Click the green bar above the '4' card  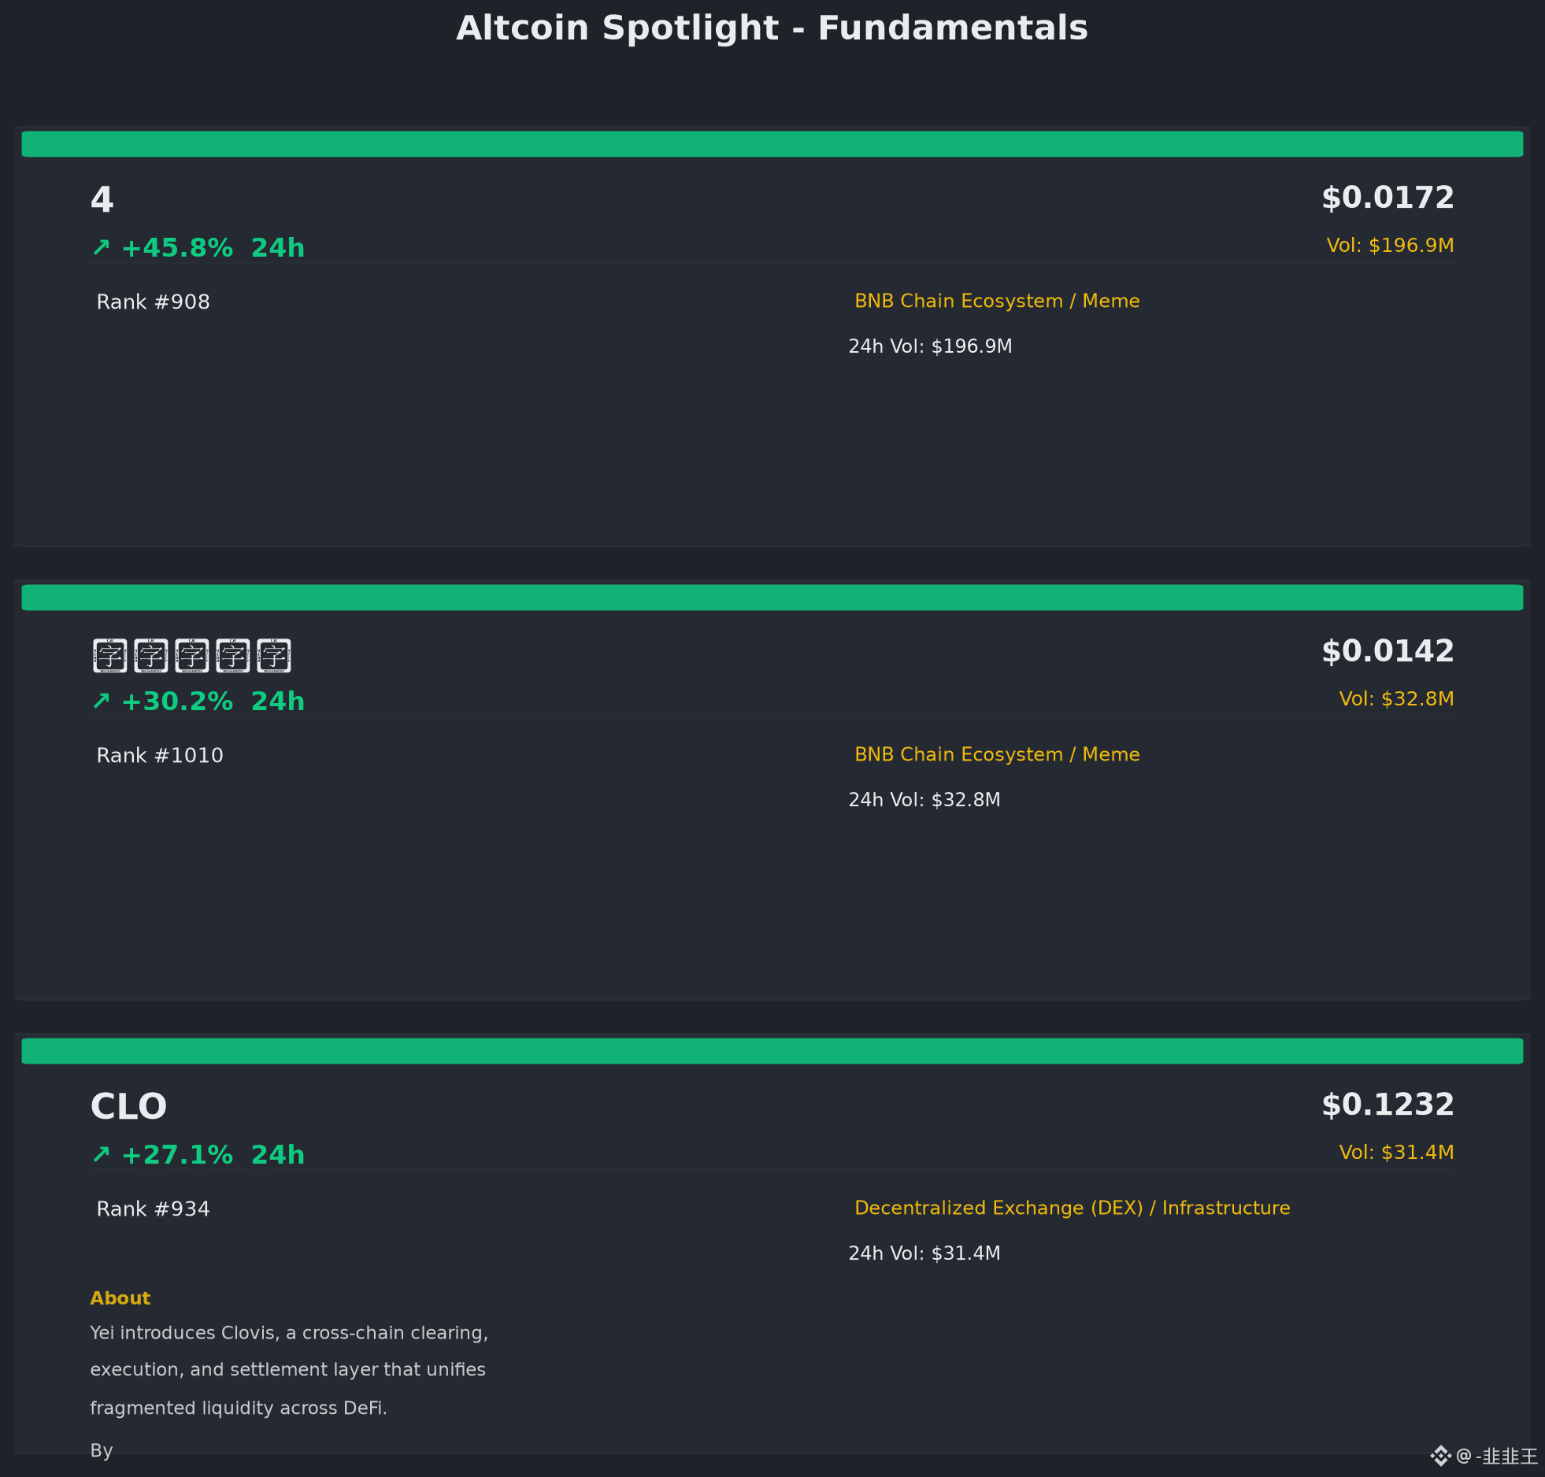(x=772, y=144)
